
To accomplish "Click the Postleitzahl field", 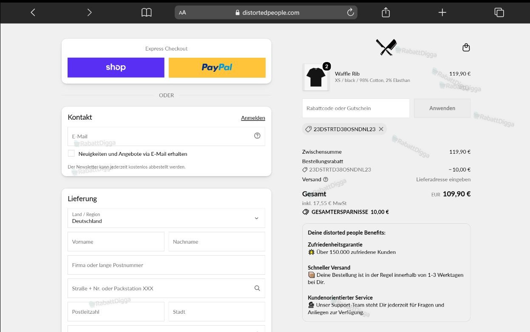I will pyautogui.click(x=116, y=312).
